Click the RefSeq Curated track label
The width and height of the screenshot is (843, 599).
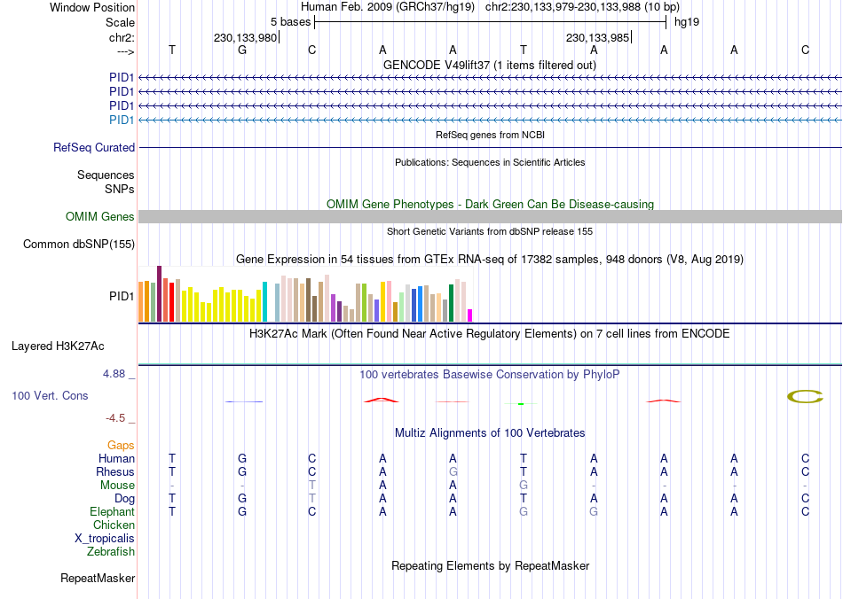coord(94,148)
